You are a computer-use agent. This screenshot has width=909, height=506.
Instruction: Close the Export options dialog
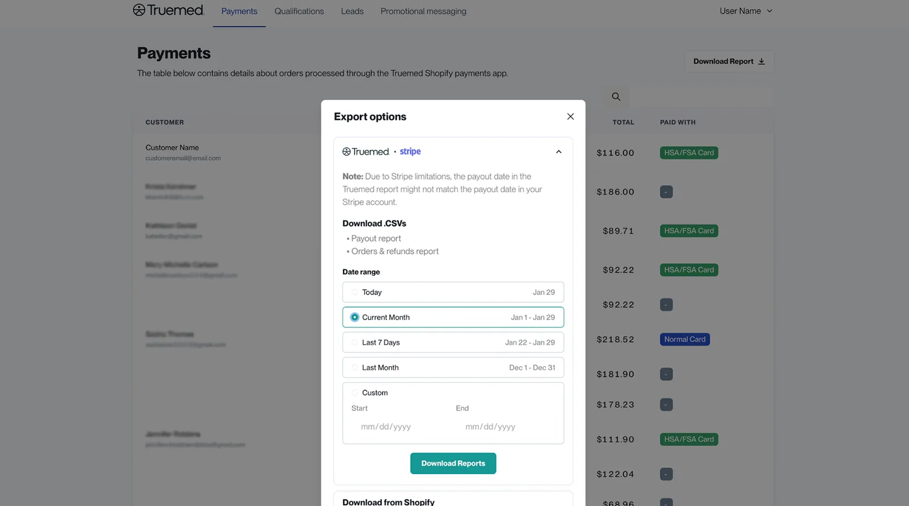(570, 117)
